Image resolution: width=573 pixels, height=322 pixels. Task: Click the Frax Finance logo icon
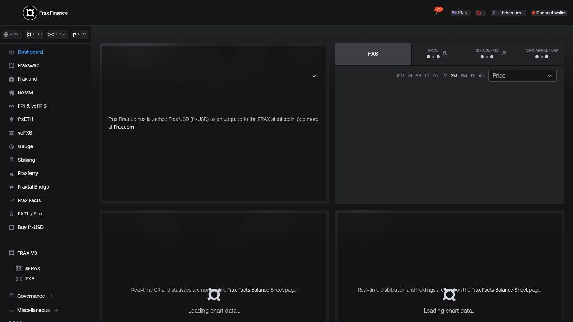[30, 13]
